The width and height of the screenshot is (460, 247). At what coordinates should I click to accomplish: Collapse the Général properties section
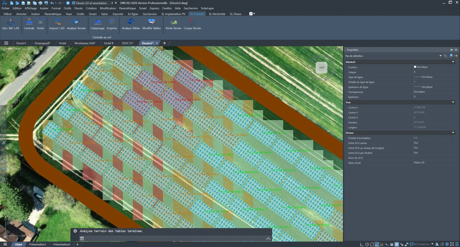click(453, 62)
